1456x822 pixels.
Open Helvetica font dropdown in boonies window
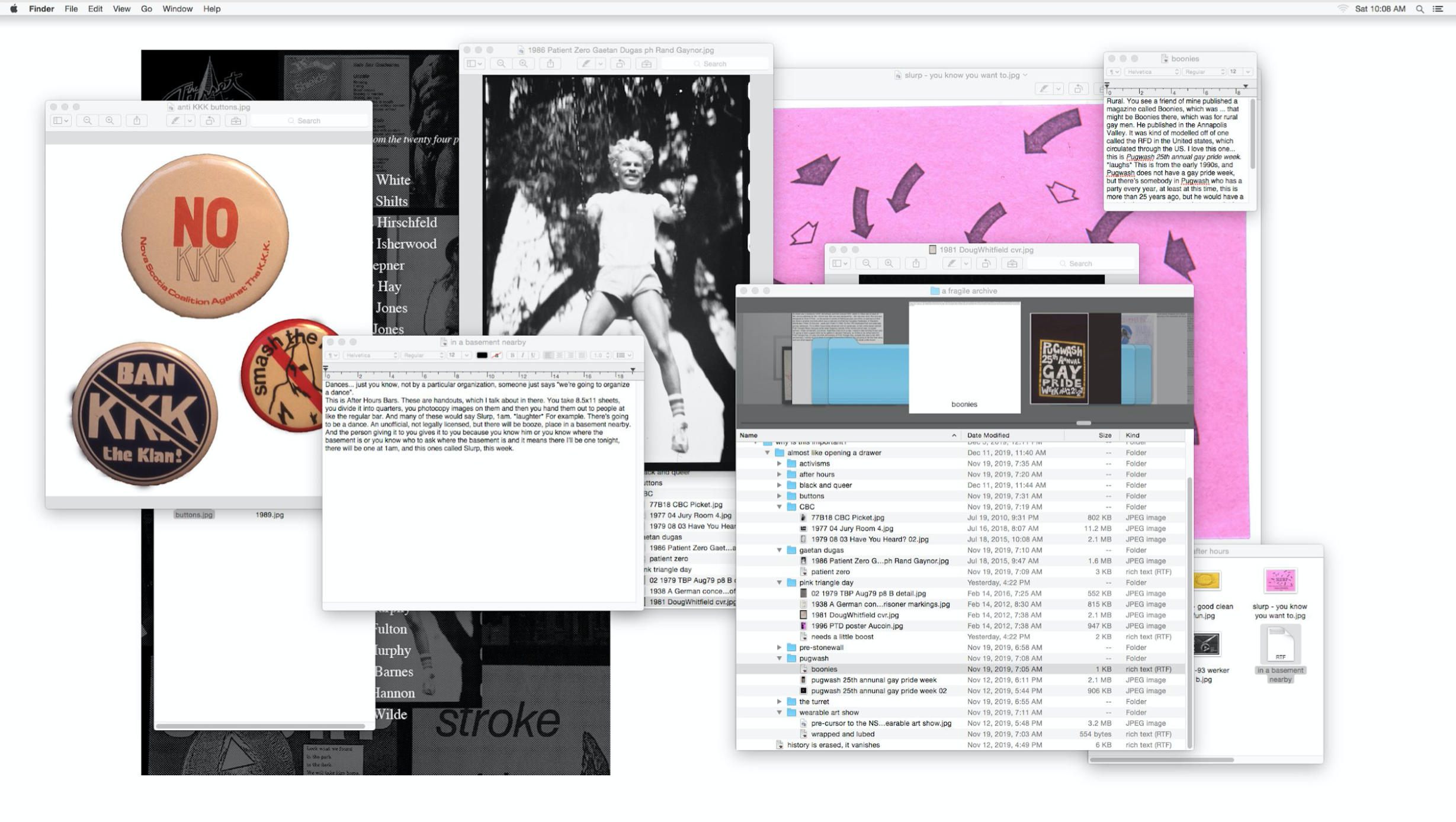(1152, 72)
